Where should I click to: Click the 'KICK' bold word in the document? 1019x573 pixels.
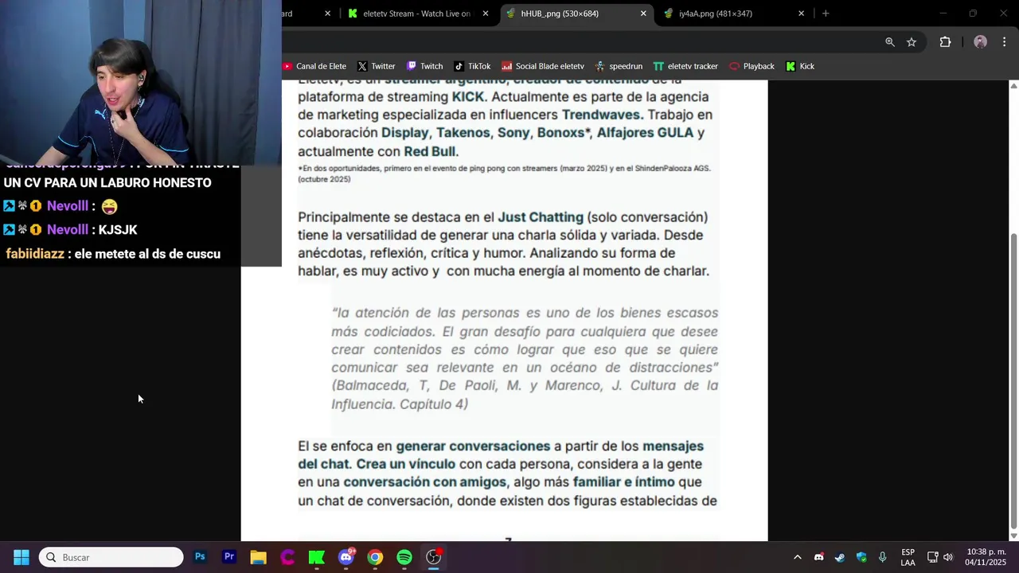coord(468,97)
